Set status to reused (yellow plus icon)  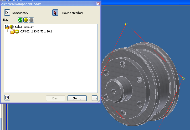pyautogui.click(x=26, y=20)
